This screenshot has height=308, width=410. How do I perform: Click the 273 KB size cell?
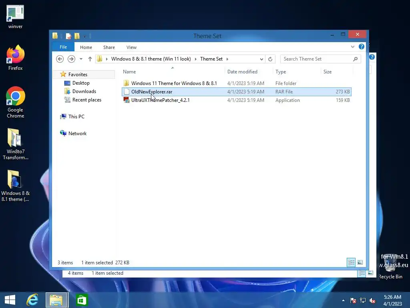tap(343, 92)
